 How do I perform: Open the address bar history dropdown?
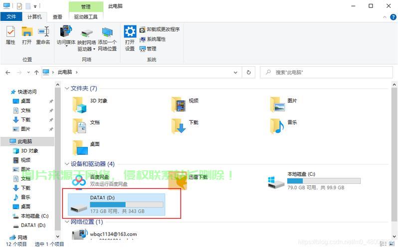click(235, 73)
